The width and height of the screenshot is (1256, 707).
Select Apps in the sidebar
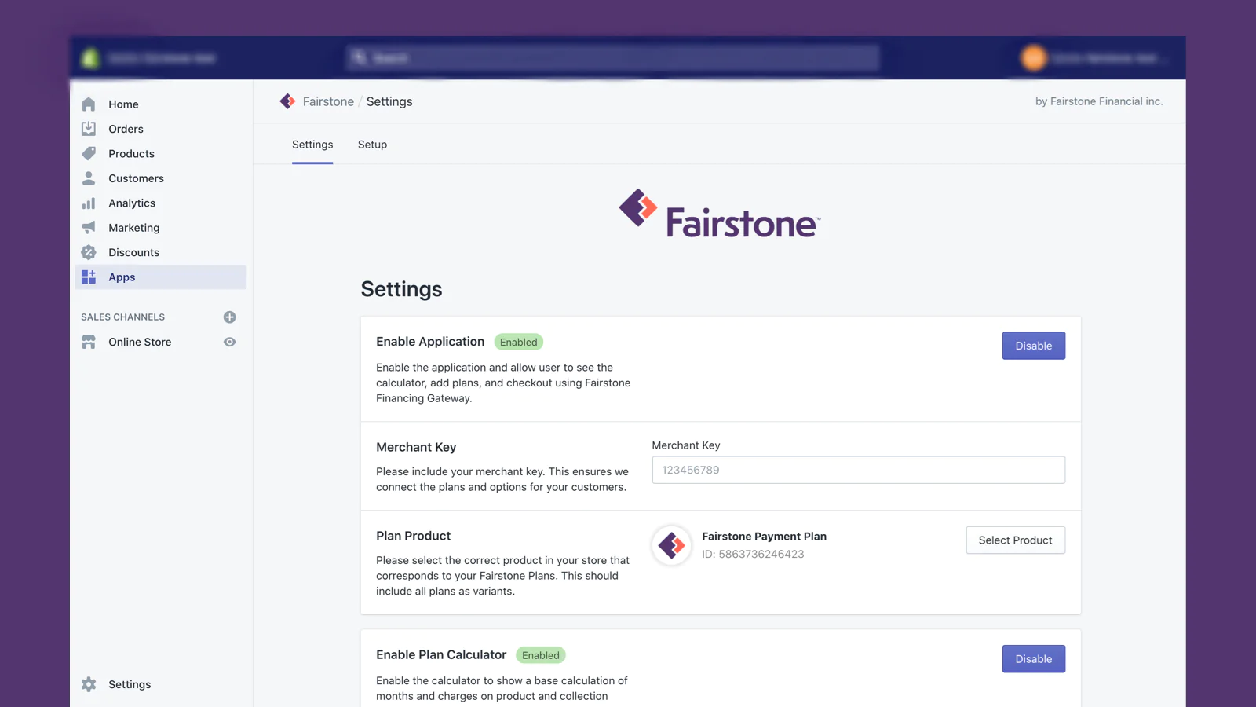coord(160,277)
